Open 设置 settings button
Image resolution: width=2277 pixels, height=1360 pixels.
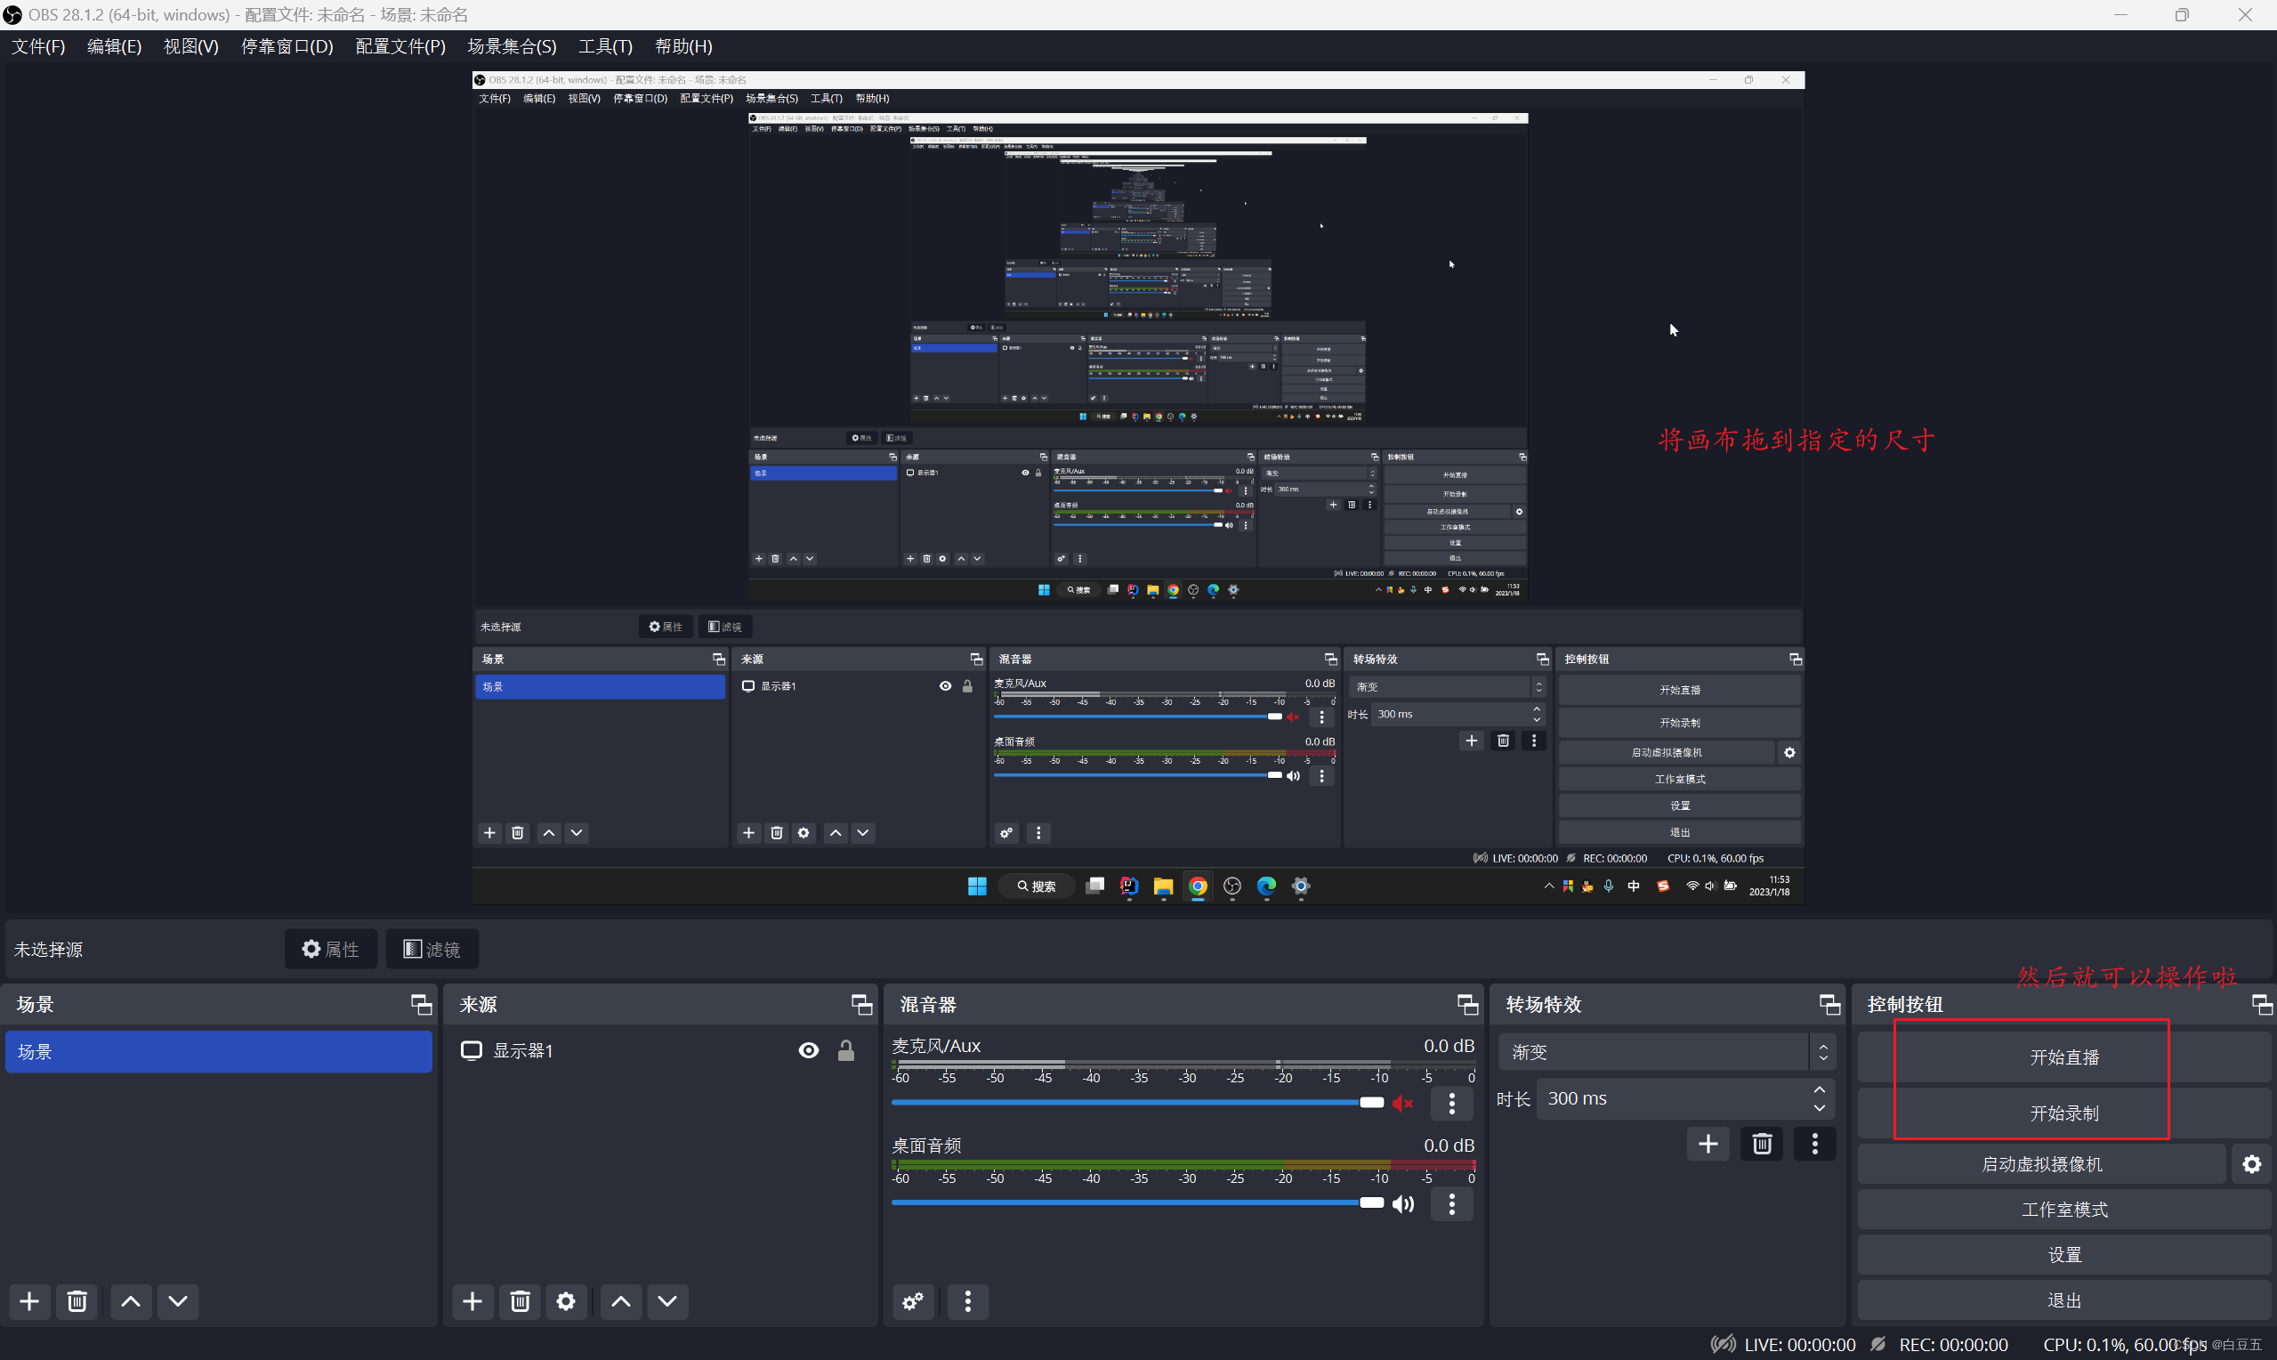click(2064, 1255)
